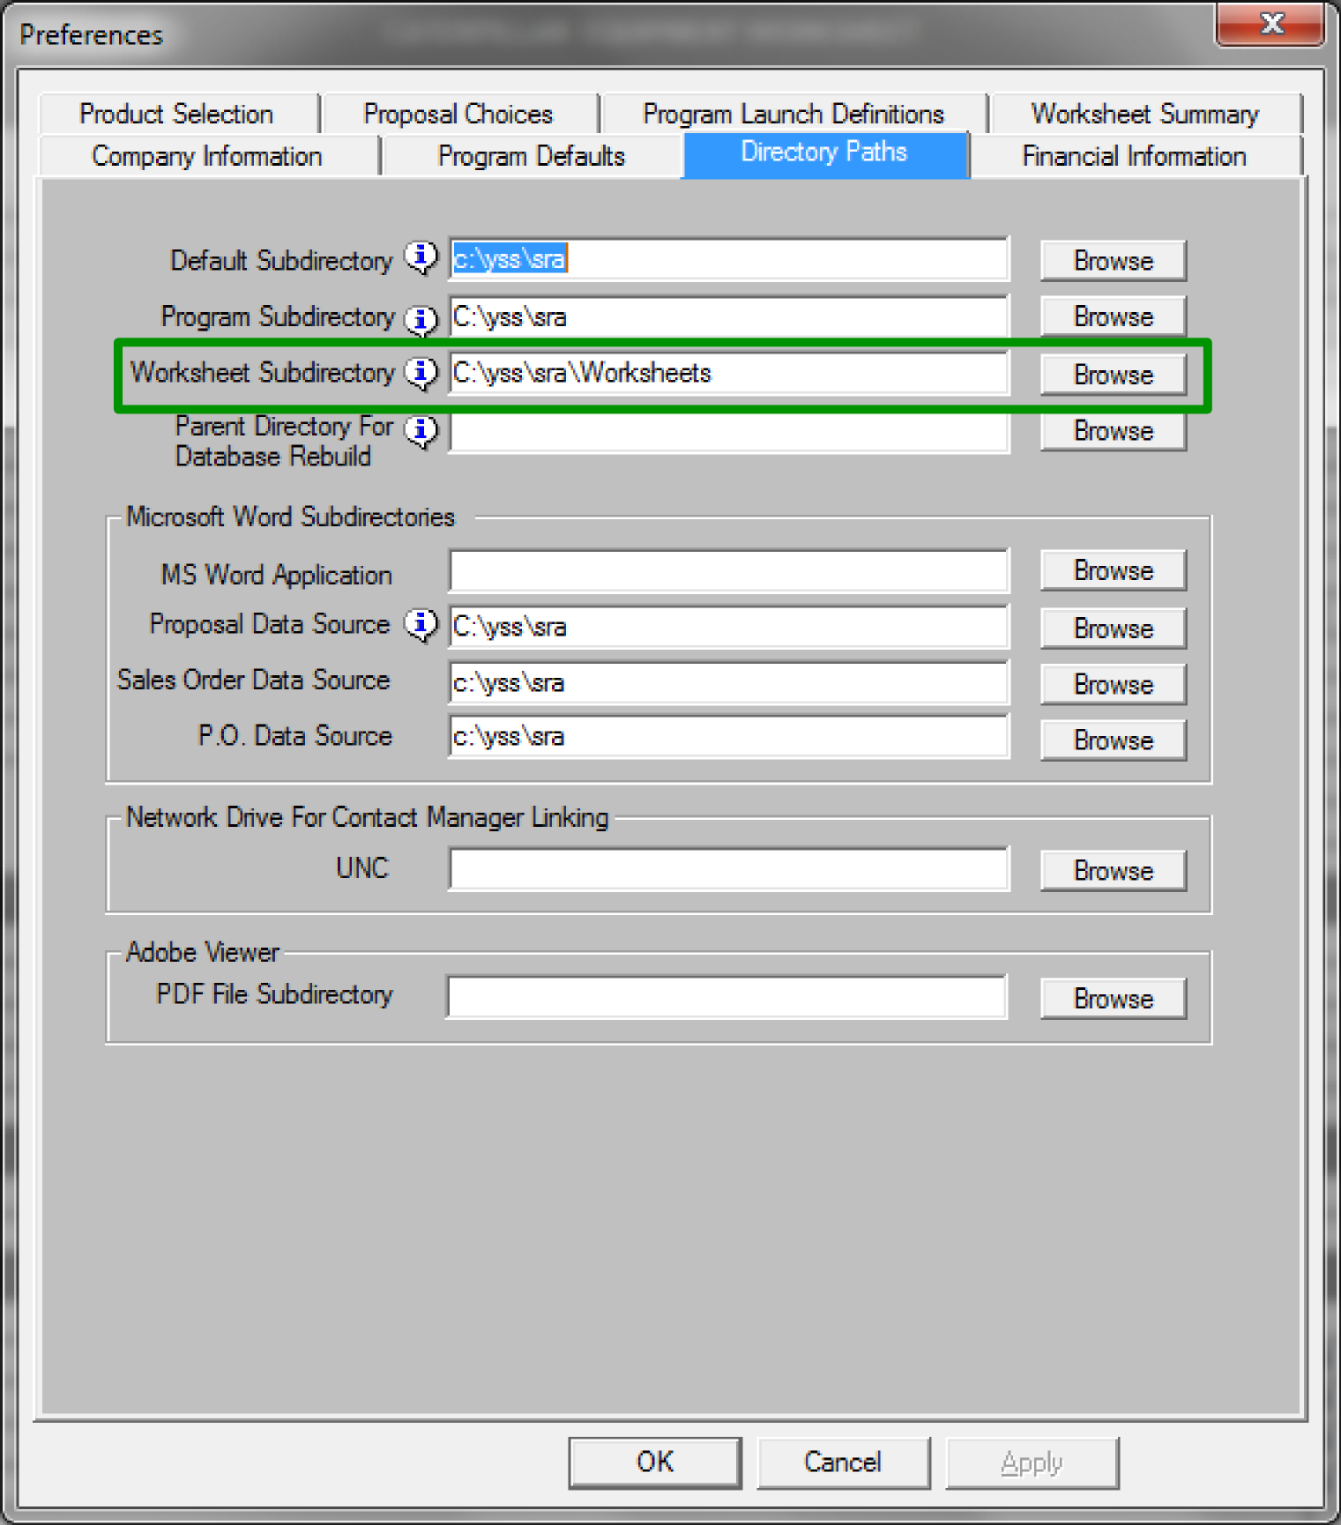The image size is (1341, 1525).
Task: Click info icon beside Default Subdirectory
Action: 421,257
